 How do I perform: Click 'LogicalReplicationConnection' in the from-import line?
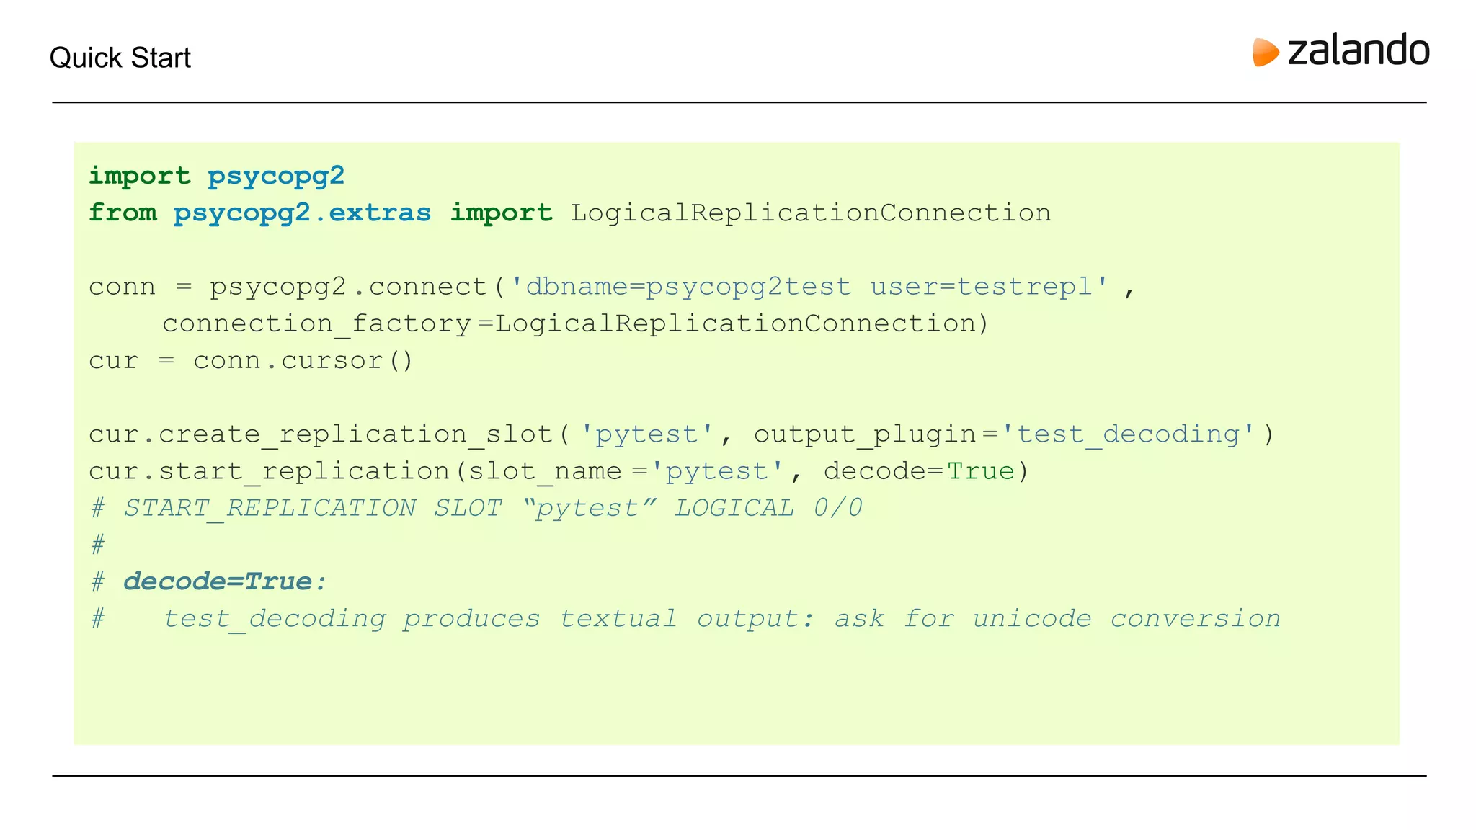point(811,213)
